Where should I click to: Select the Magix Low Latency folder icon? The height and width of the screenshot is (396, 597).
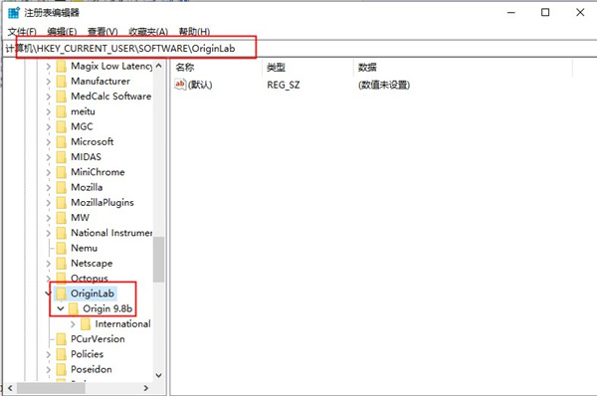pos(62,66)
